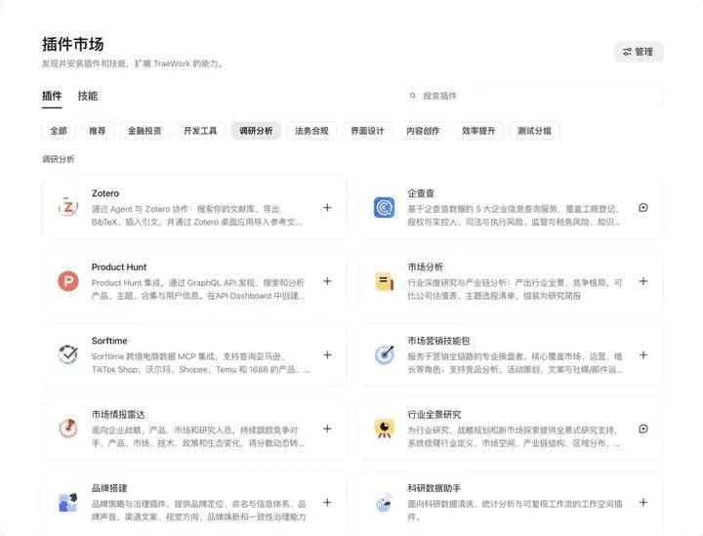703x536 pixels.
Task: Open the 行业全景研究 title
Action: 434,415
